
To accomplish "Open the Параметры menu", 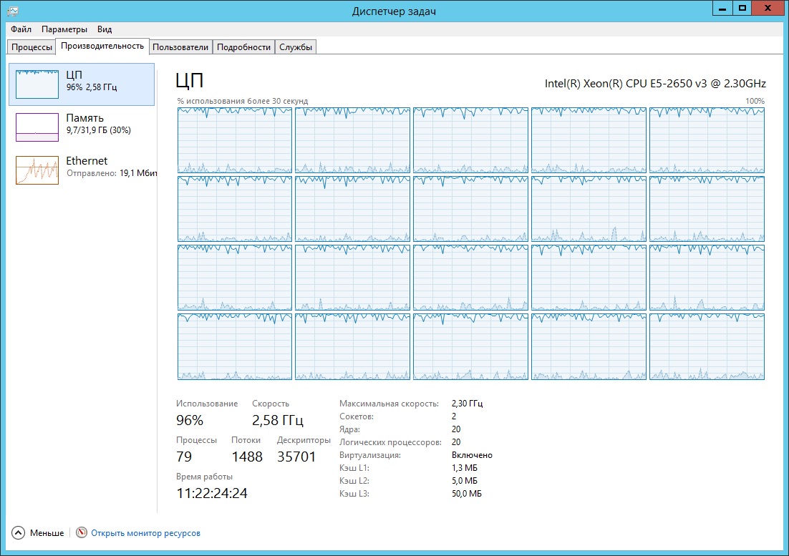I will coord(64,29).
